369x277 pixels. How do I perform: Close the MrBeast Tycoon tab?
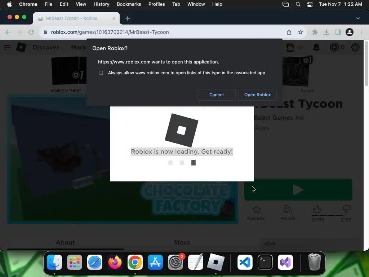[x=114, y=18]
